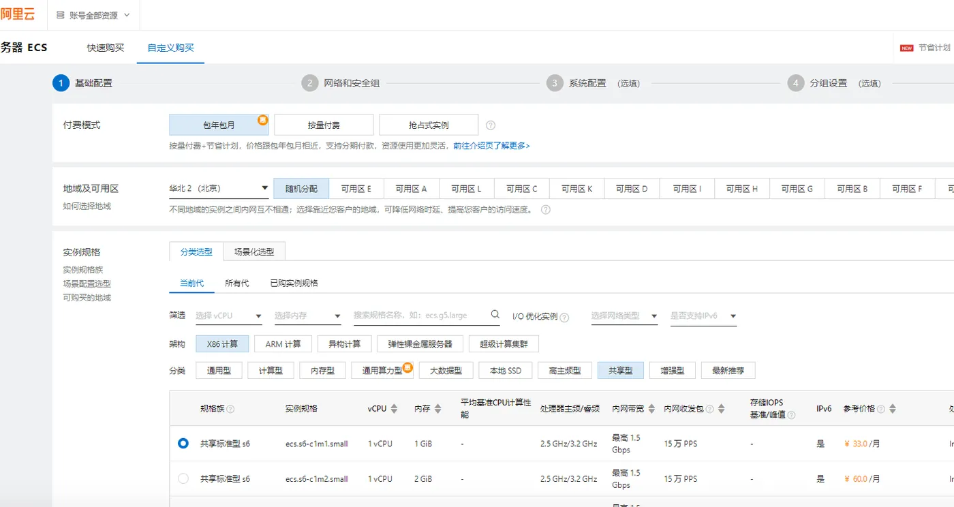Switch to 自定义购买 tab

point(170,48)
